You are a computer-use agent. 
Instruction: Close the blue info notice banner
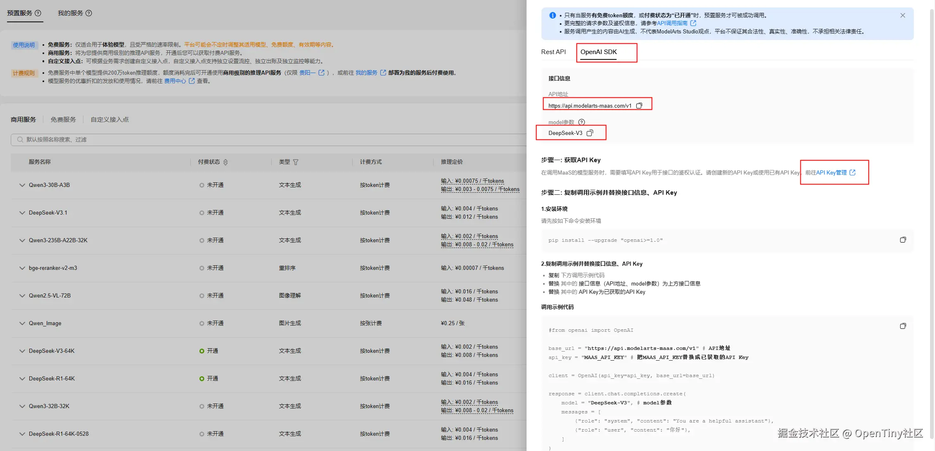[x=902, y=15]
